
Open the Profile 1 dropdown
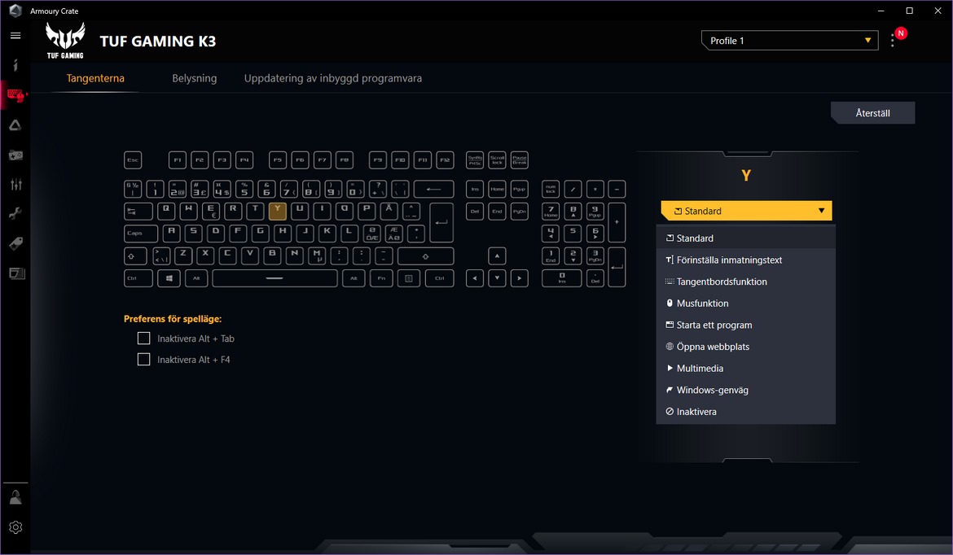click(789, 41)
